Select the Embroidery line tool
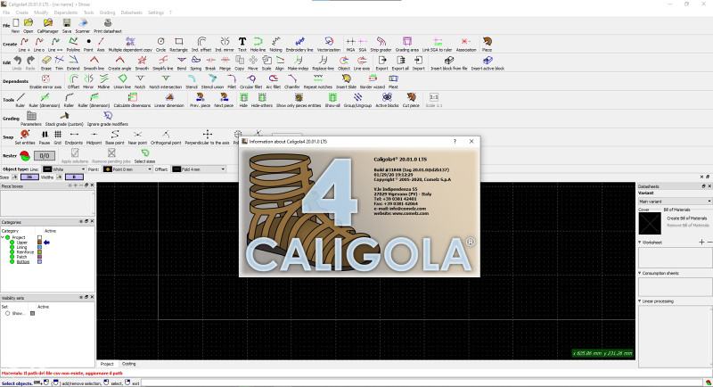Image resolution: width=713 pixels, height=387 pixels. pos(299,44)
